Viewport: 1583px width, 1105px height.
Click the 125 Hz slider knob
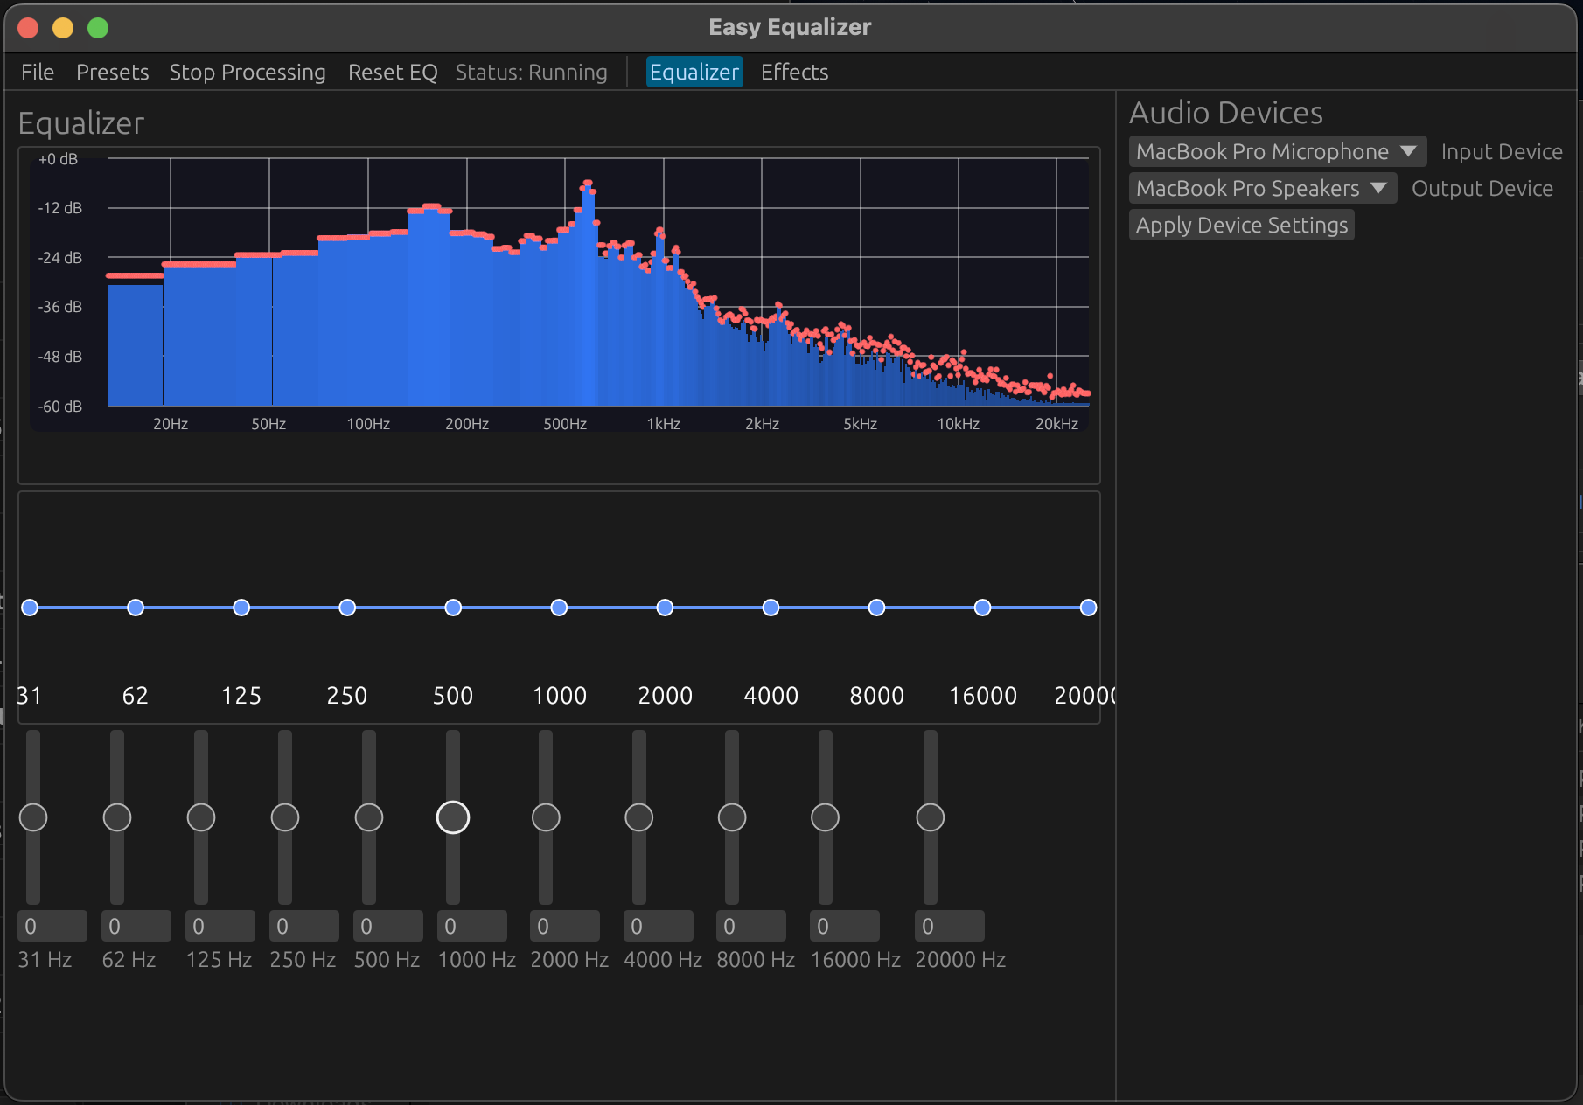coord(201,817)
